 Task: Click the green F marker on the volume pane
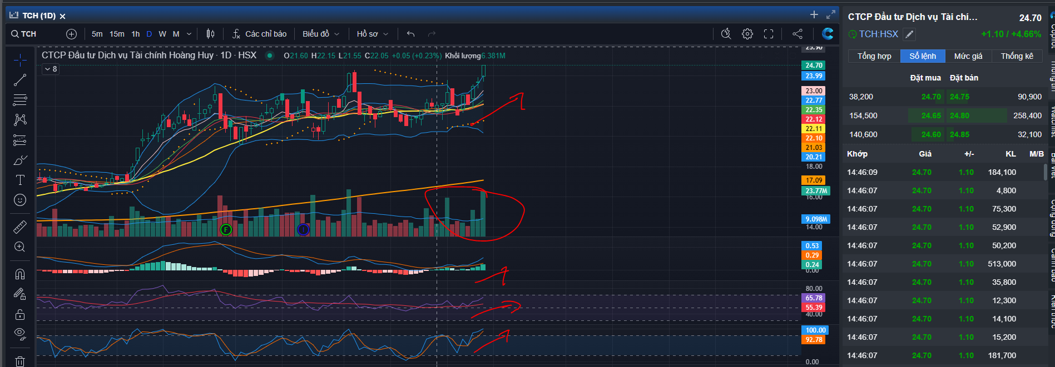click(226, 229)
